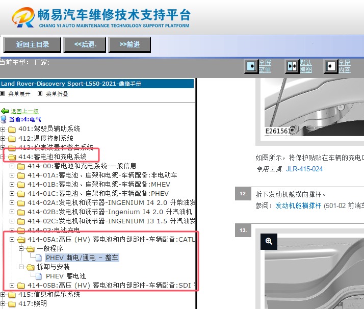Expand the 414-00 node
Viewport: 364px width, 309px height.
[x=12, y=166]
